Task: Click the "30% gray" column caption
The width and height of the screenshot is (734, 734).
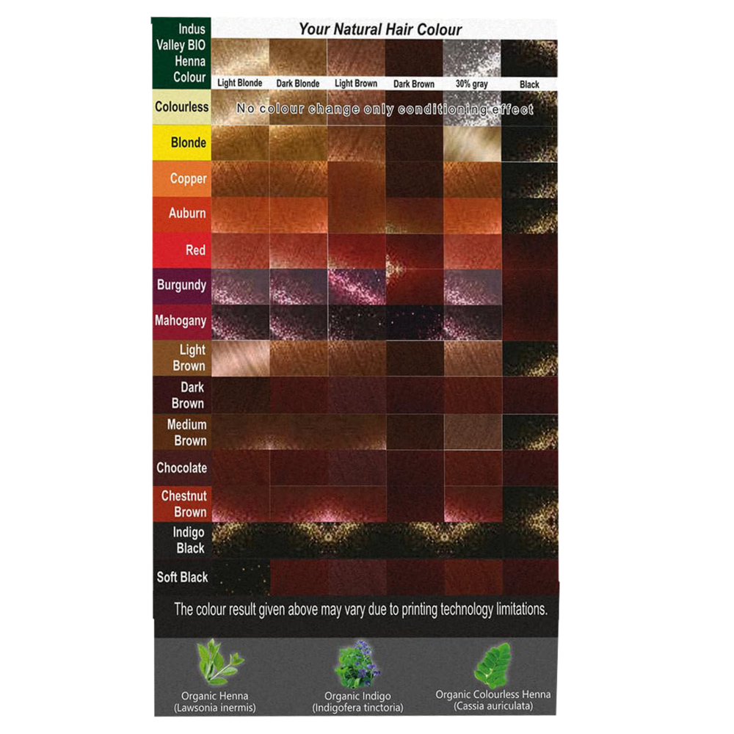Action: pyautogui.click(x=472, y=84)
